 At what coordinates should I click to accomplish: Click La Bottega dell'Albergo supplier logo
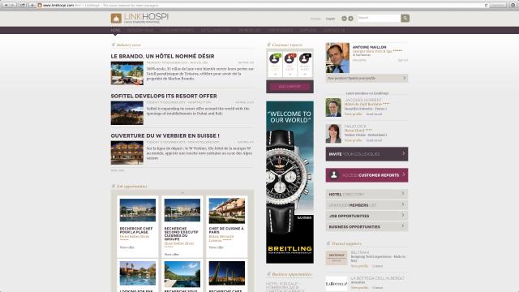click(x=337, y=284)
